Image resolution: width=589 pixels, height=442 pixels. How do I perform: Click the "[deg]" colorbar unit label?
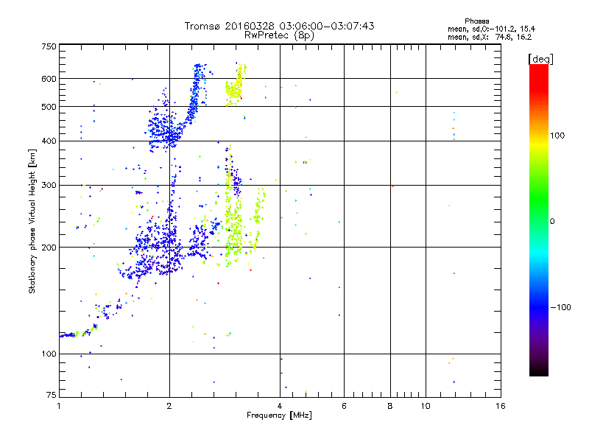click(540, 59)
